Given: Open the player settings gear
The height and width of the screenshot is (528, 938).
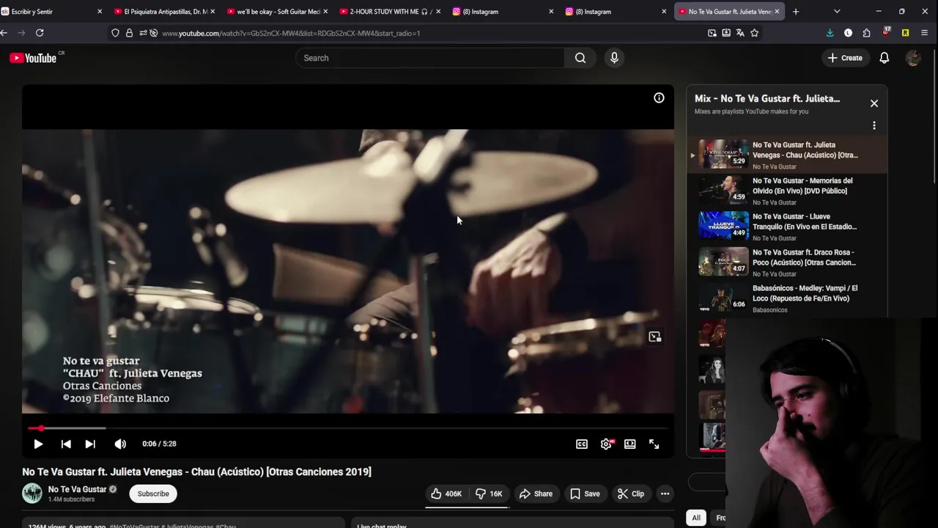Looking at the screenshot, I should point(606,444).
